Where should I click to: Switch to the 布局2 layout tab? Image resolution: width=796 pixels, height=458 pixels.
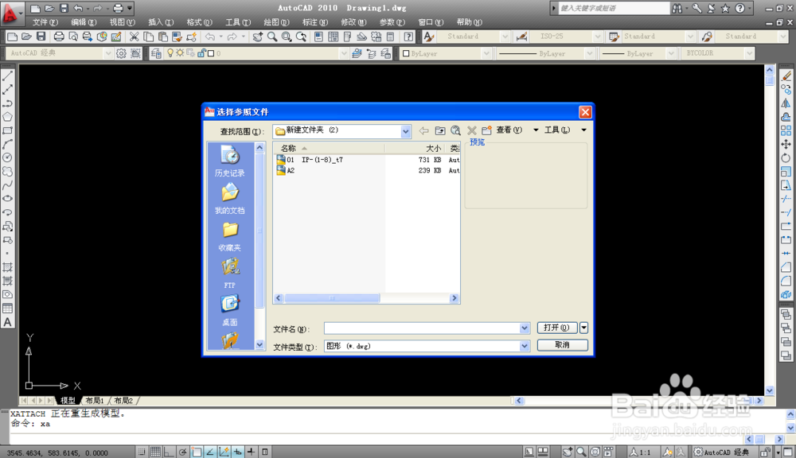(123, 401)
